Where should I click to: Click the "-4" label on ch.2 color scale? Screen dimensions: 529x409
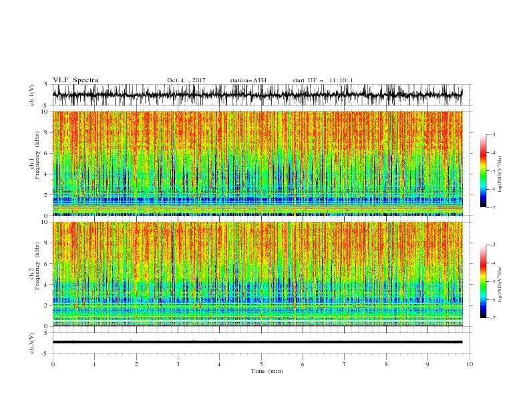(493, 263)
